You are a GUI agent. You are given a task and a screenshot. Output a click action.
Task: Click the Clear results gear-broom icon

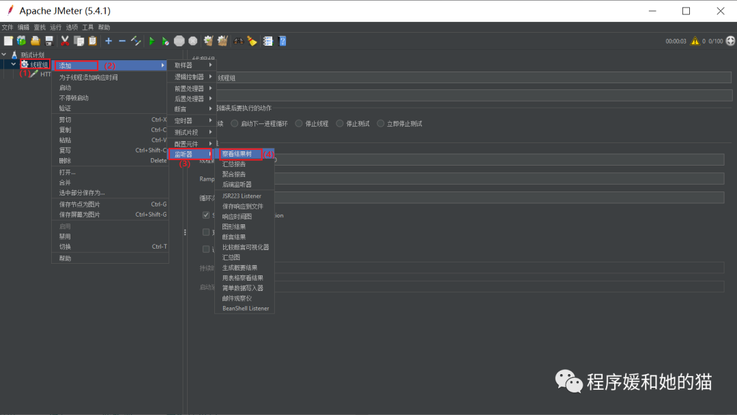tap(208, 42)
